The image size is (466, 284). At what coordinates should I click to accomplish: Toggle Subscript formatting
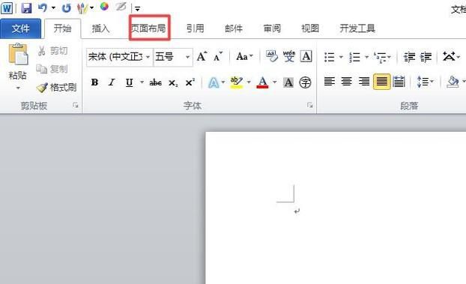(x=173, y=82)
